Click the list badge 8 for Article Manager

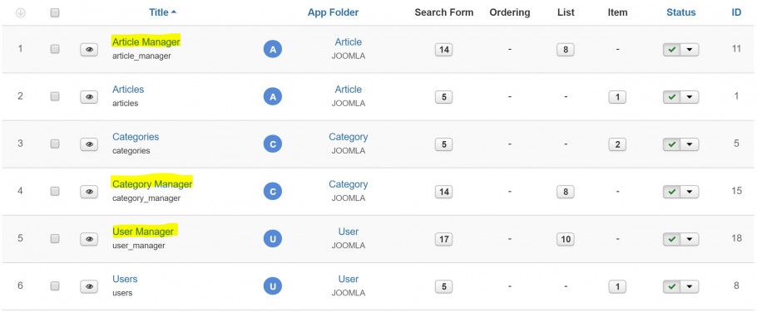click(x=566, y=50)
